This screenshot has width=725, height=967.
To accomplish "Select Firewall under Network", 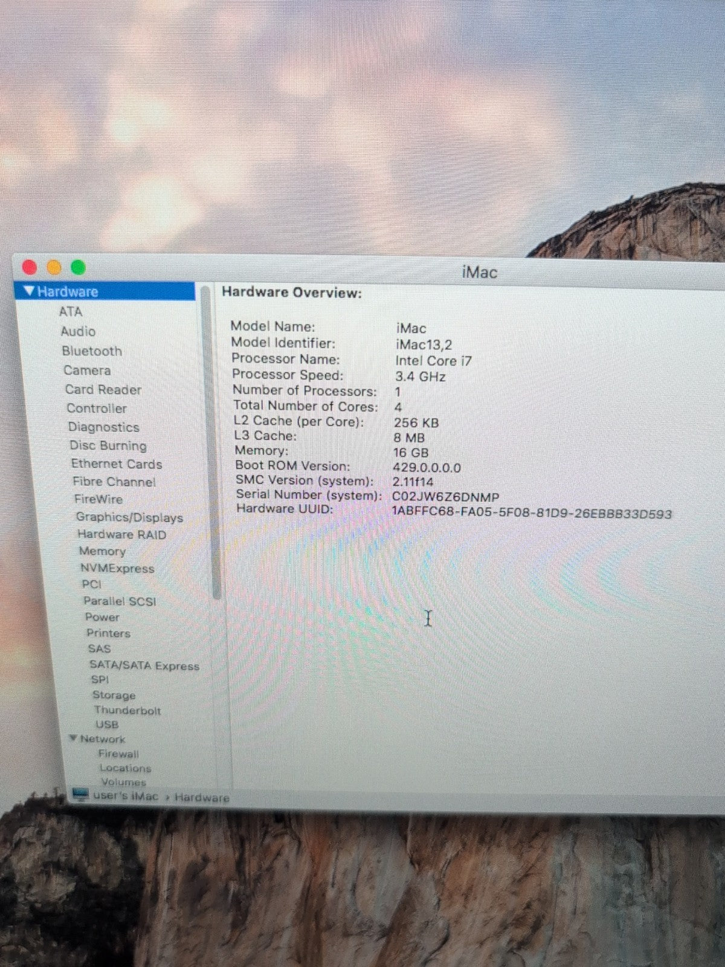I will [x=119, y=754].
